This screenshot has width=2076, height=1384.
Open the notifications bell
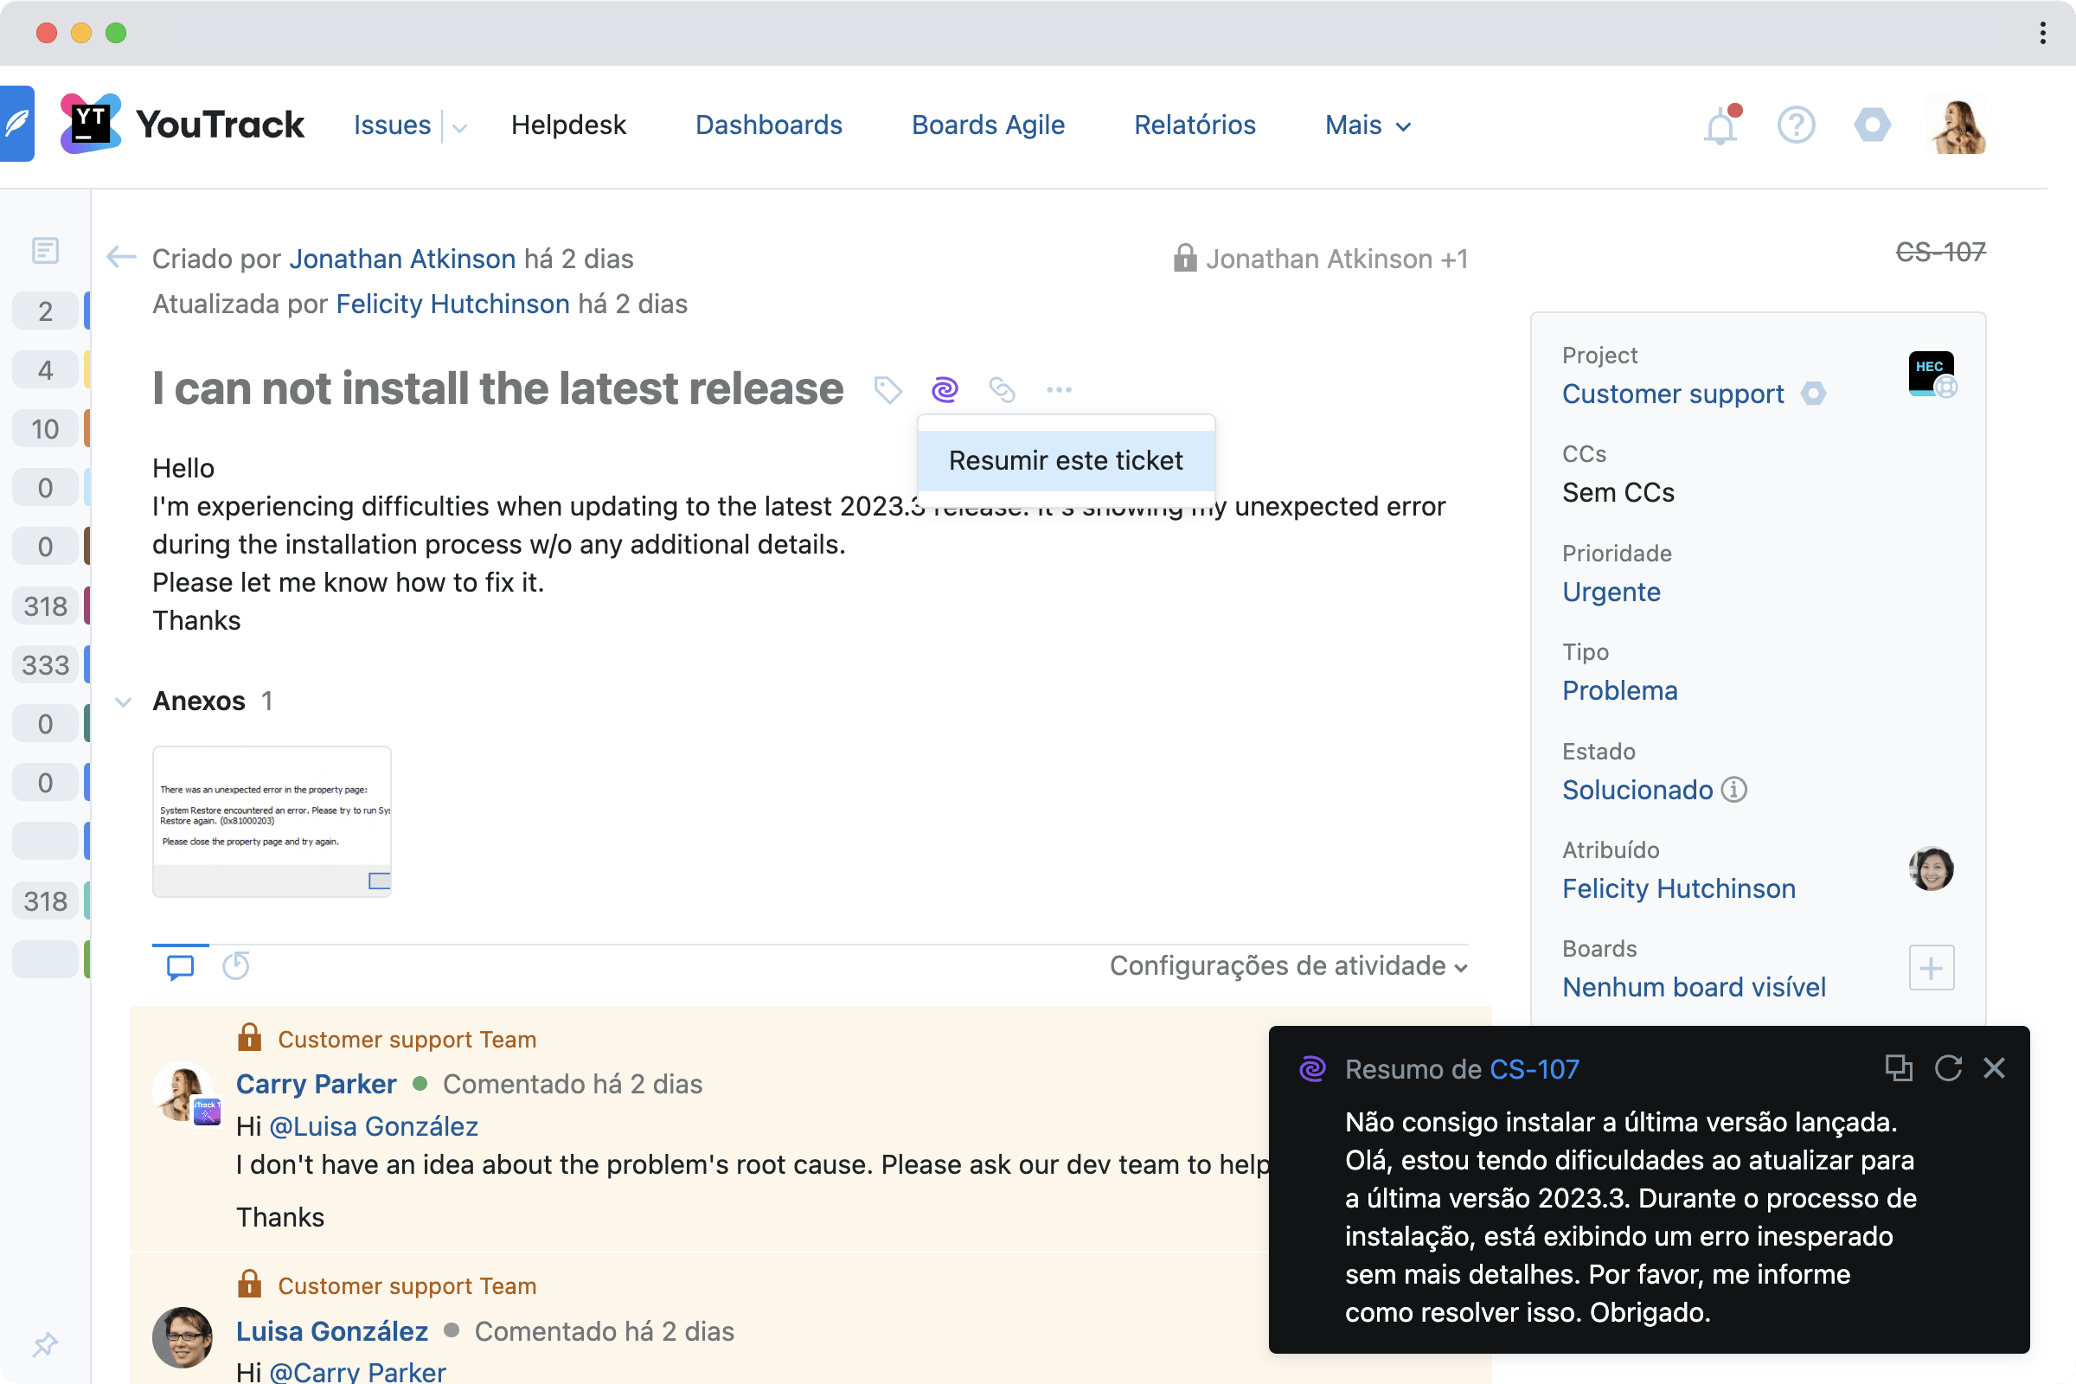pyautogui.click(x=1720, y=126)
